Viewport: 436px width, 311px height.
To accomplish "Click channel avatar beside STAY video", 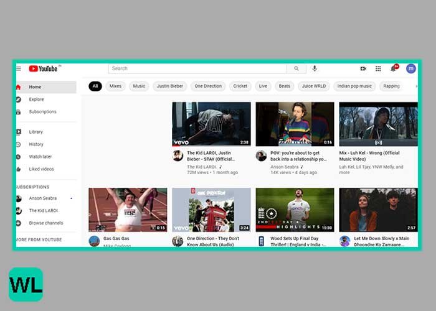I will coord(178,155).
